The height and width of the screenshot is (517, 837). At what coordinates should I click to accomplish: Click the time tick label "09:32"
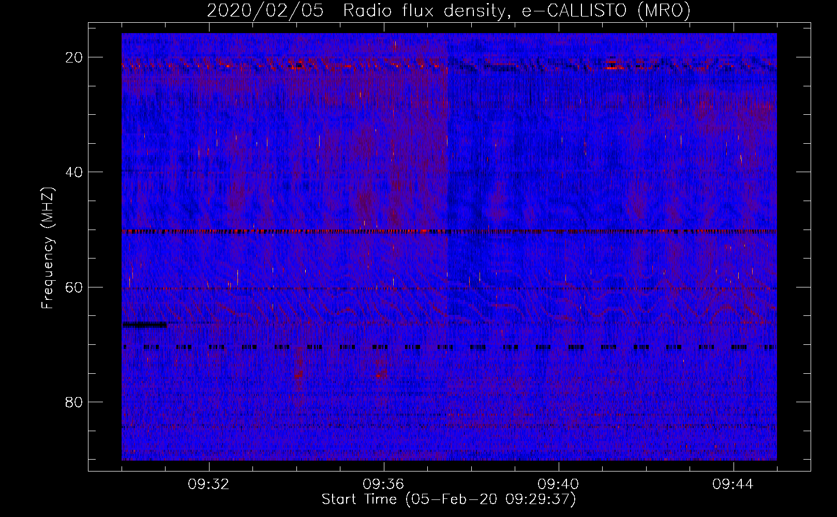click(208, 484)
